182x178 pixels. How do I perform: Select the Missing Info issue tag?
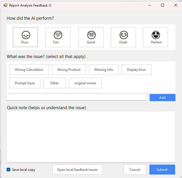[104, 70]
